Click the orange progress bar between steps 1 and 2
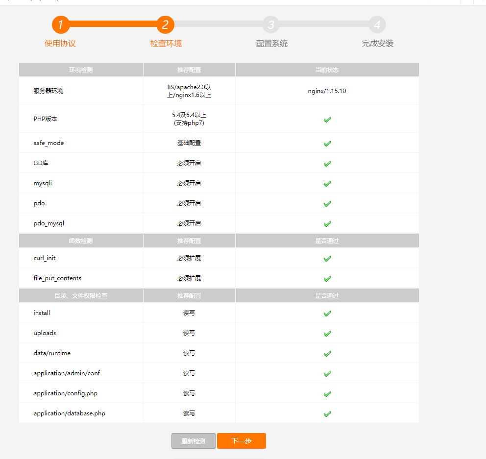The height and width of the screenshot is (459, 486). tap(113, 24)
